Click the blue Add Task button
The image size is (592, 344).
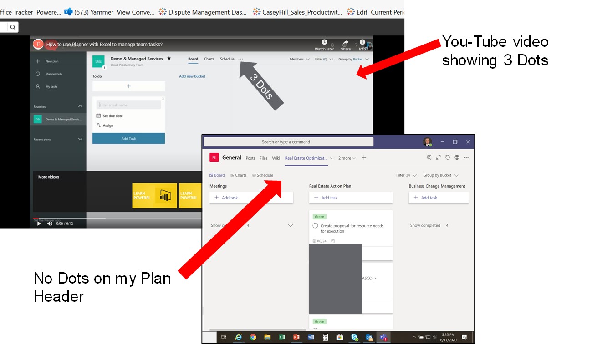coord(128,139)
